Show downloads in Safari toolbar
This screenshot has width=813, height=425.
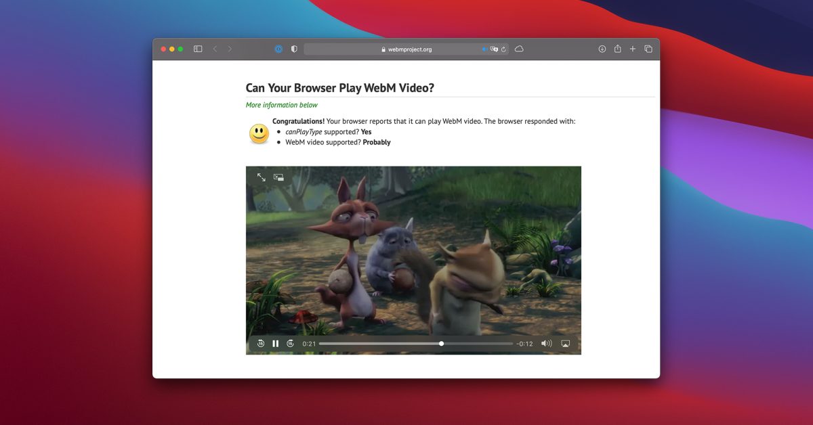pos(602,49)
